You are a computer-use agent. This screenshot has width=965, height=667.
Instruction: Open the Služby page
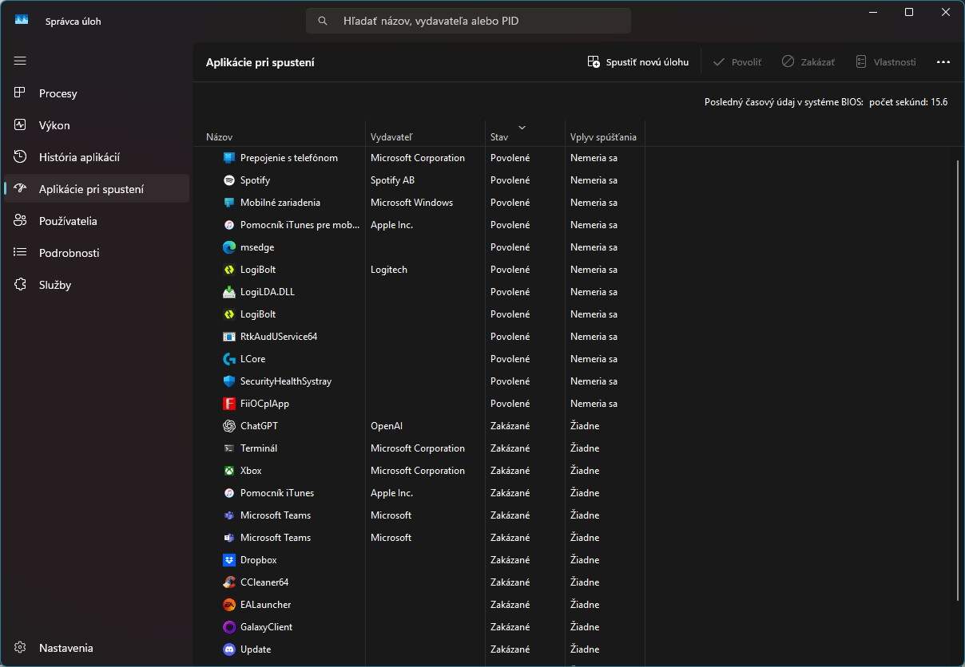pyautogui.click(x=97, y=285)
